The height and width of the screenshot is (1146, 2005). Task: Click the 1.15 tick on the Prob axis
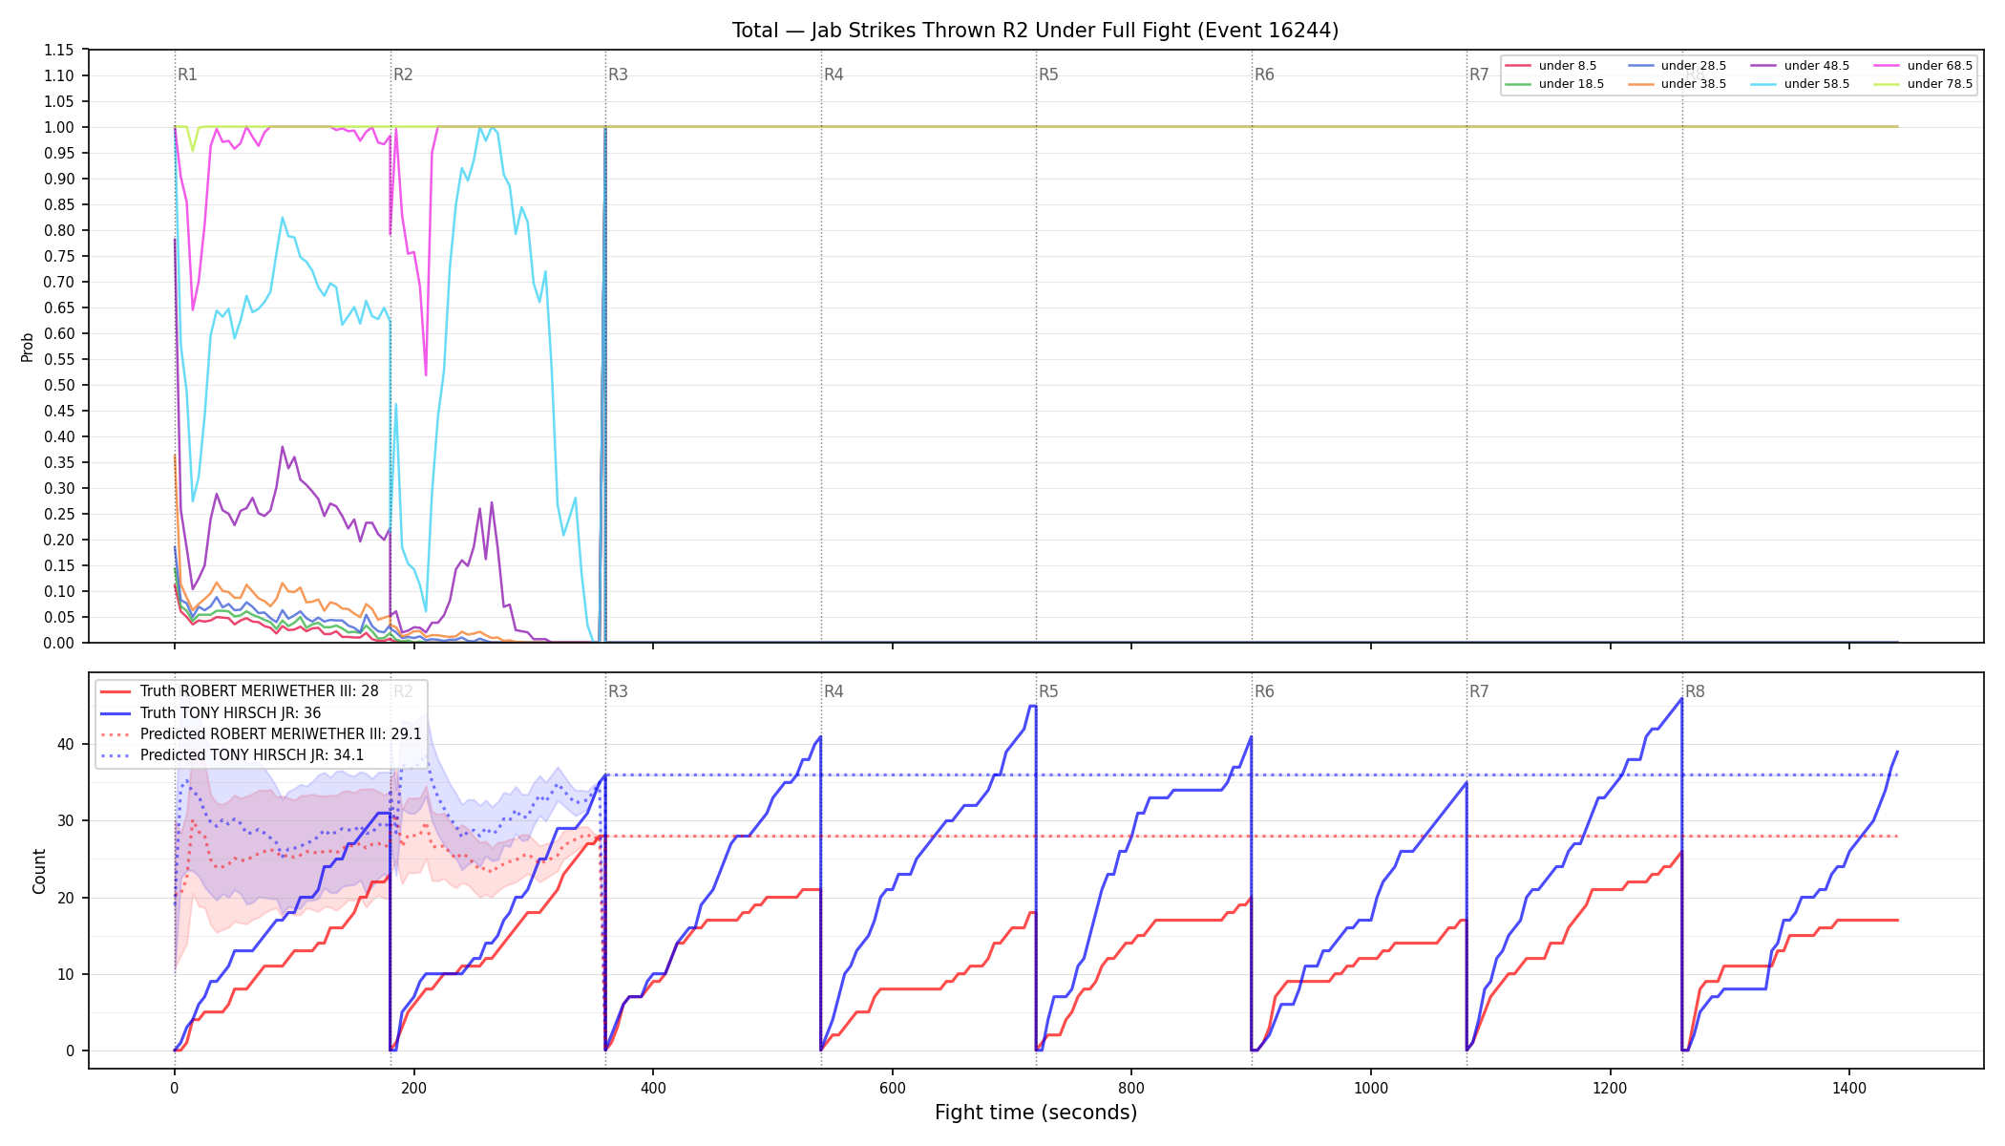point(59,50)
